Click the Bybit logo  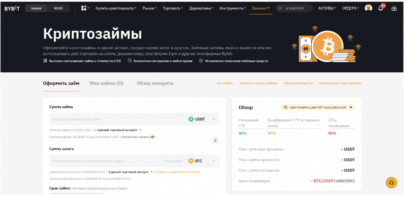(x=12, y=8)
